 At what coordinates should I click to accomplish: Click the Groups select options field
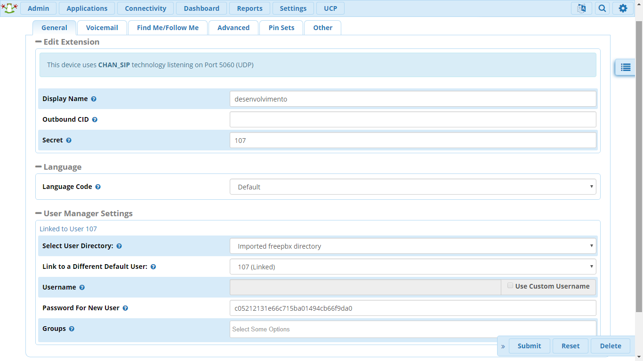[x=413, y=329]
